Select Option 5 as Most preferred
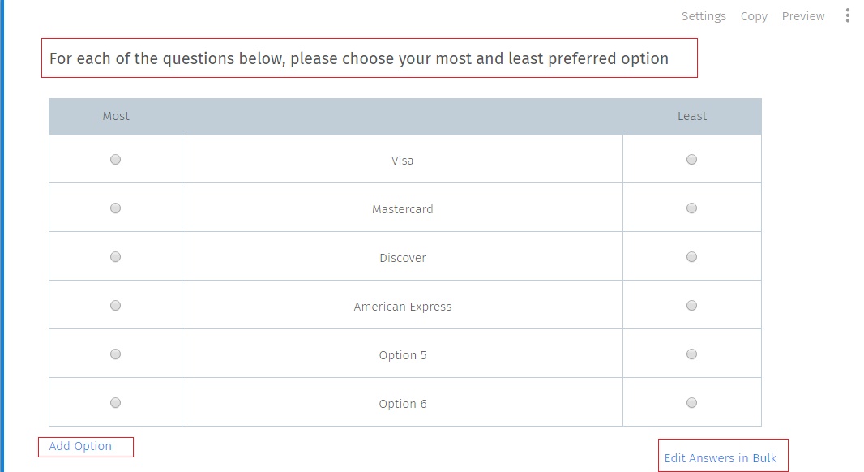 115,354
